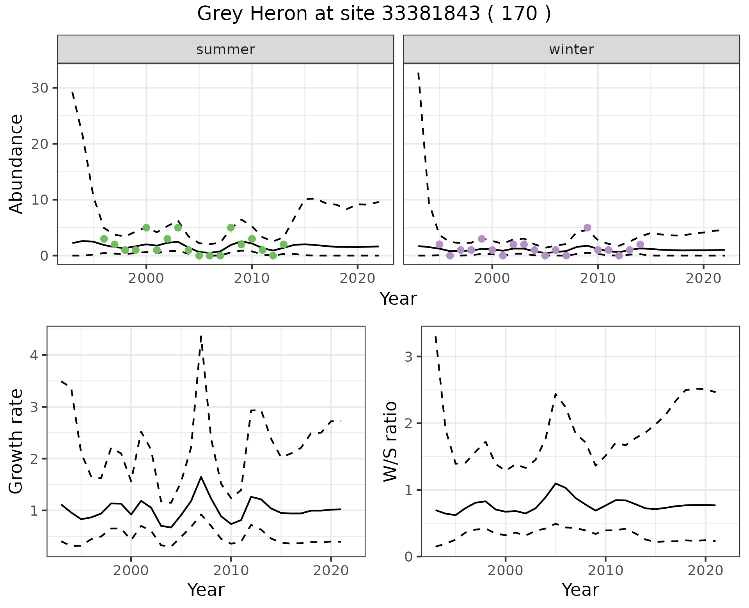
Task: Click the green summer point at 2008
Action: [231, 228]
